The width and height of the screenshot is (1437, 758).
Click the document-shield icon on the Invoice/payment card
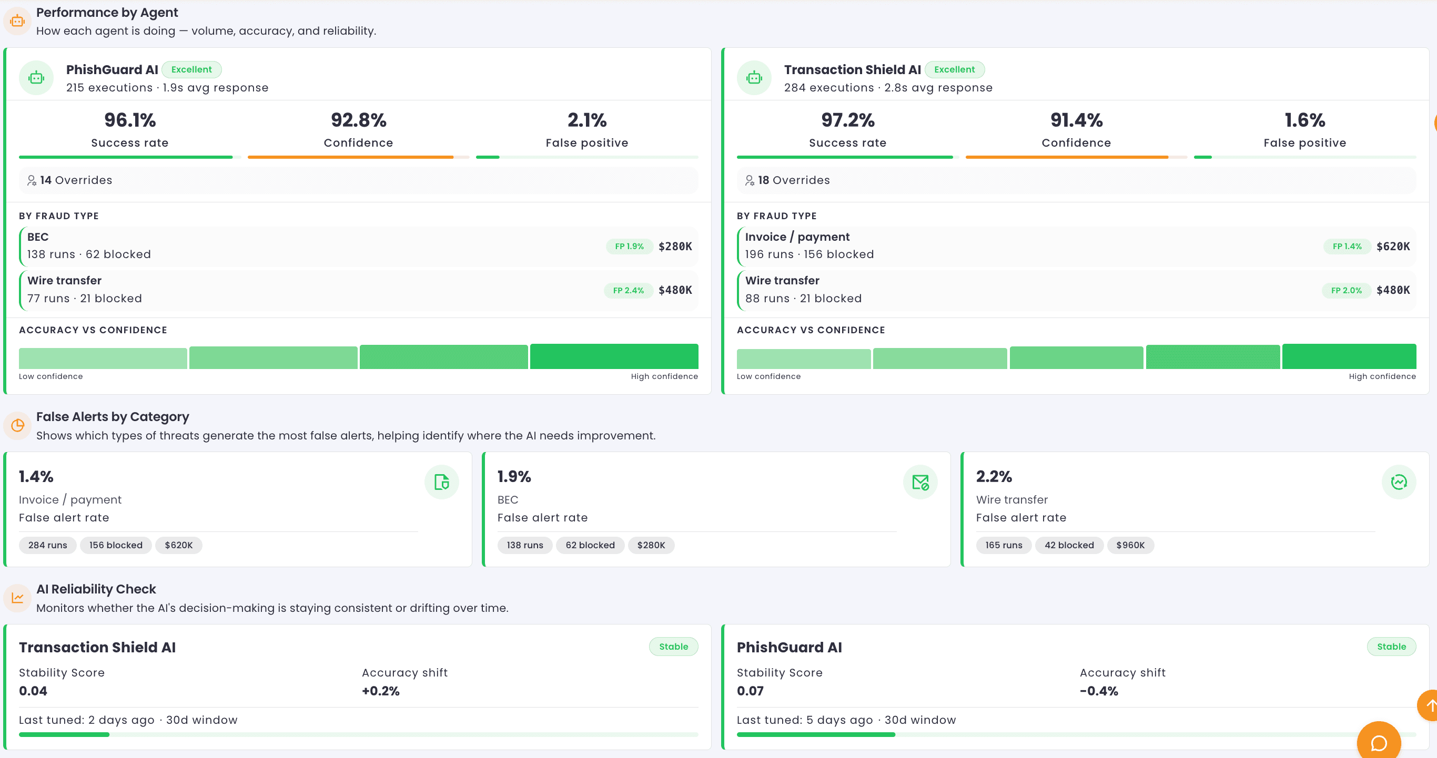pyautogui.click(x=441, y=482)
